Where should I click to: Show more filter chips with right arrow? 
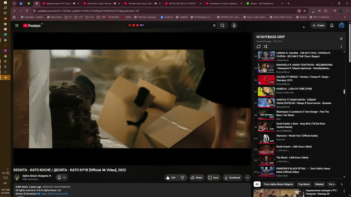[341, 184]
